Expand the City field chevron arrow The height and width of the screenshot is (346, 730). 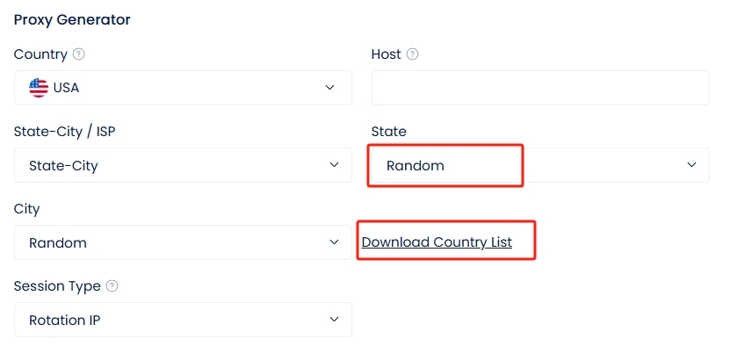334,242
